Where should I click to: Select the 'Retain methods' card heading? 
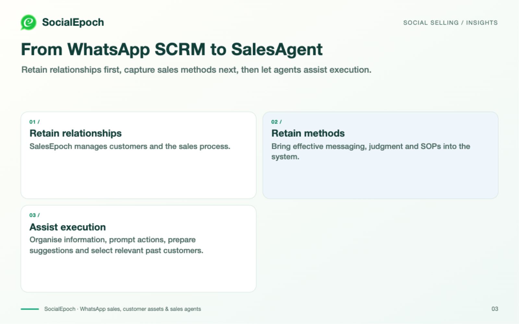point(308,133)
